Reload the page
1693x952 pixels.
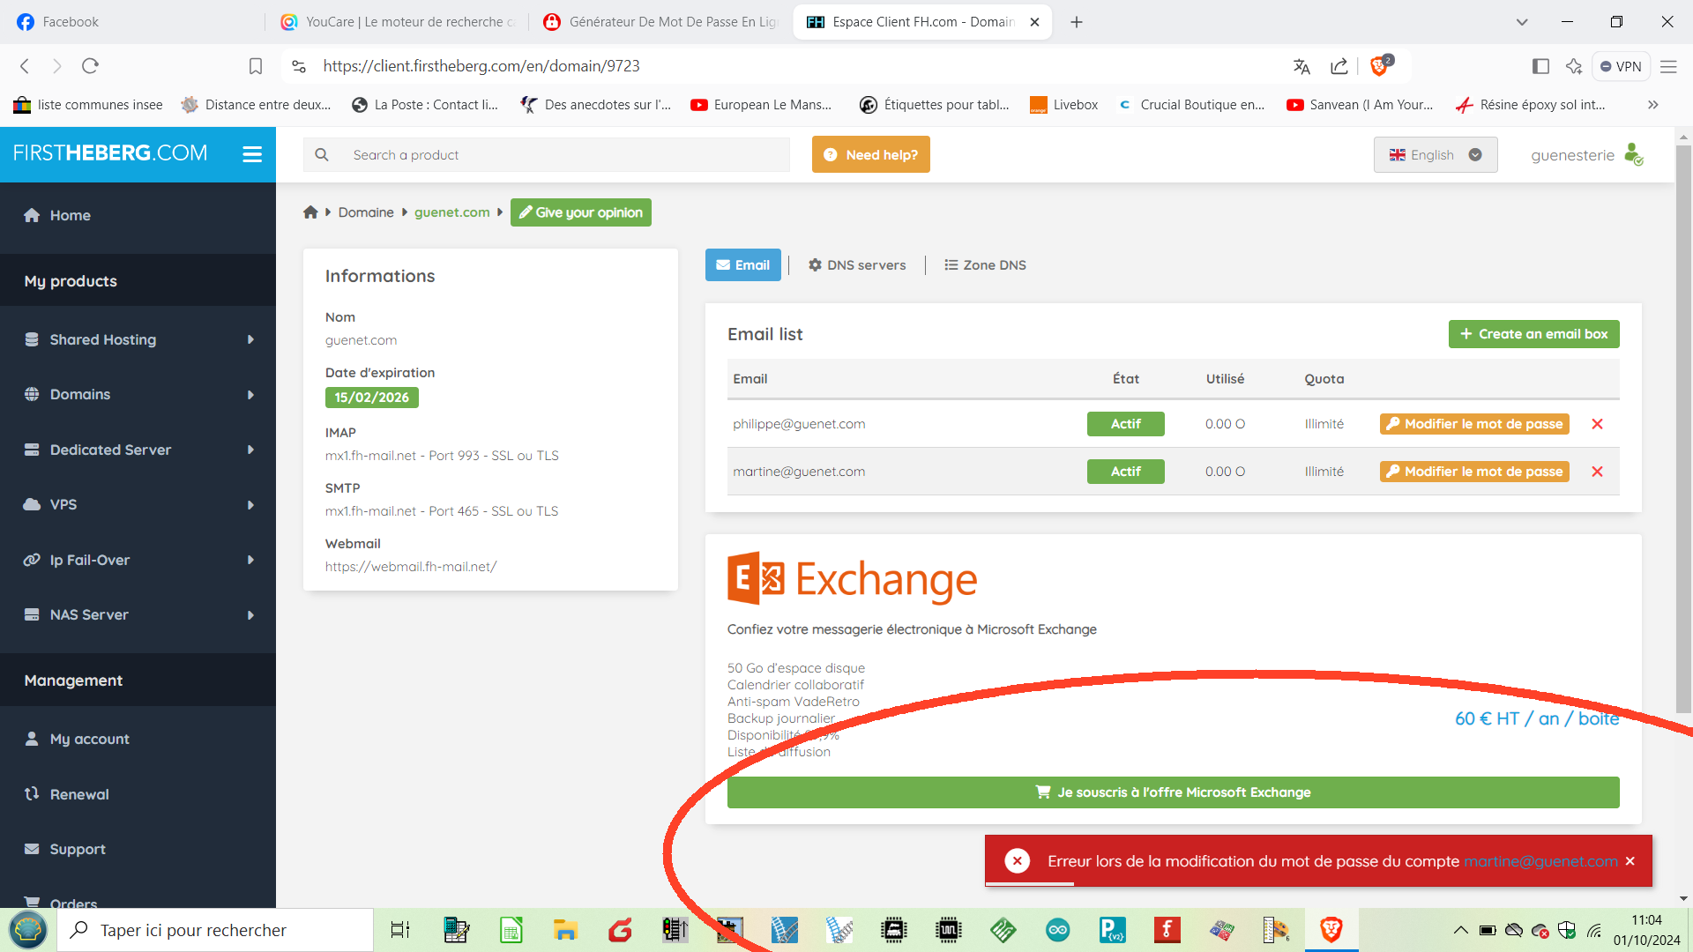(x=90, y=66)
